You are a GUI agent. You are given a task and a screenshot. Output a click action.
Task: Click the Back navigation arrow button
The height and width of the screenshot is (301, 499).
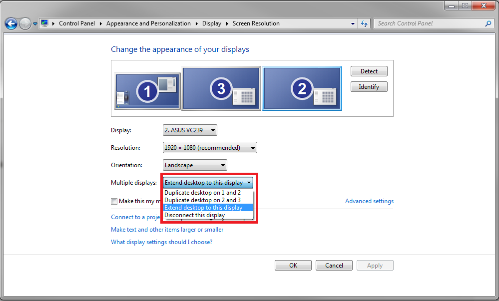click(x=11, y=23)
